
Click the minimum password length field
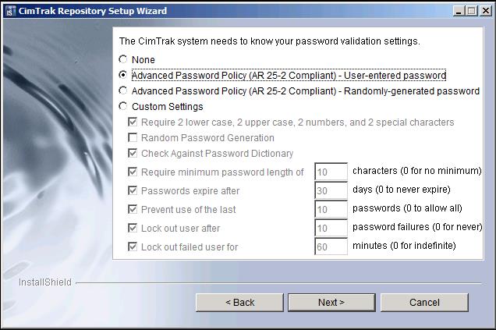[x=331, y=172]
